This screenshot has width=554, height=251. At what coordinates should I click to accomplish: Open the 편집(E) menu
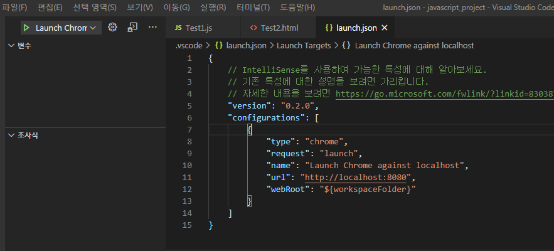tap(50, 8)
